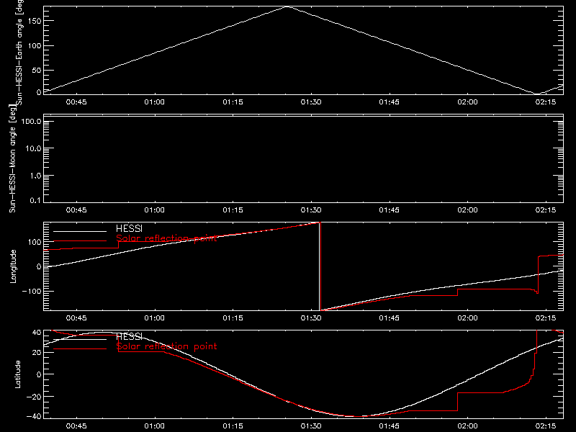Choose 00:45 time label under Latitude plot
The height and width of the screenshot is (432, 576).
pos(76,426)
